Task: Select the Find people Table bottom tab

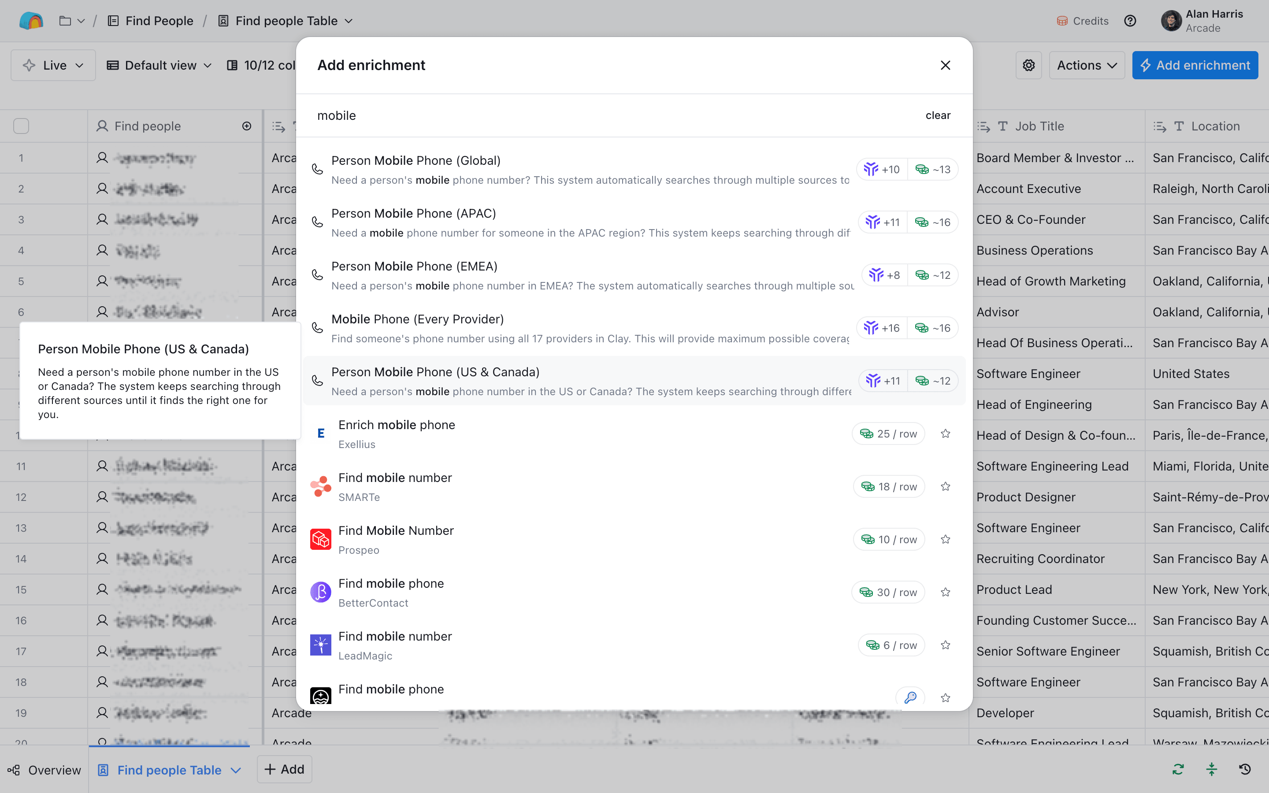Action: click(x=169, y=770)
